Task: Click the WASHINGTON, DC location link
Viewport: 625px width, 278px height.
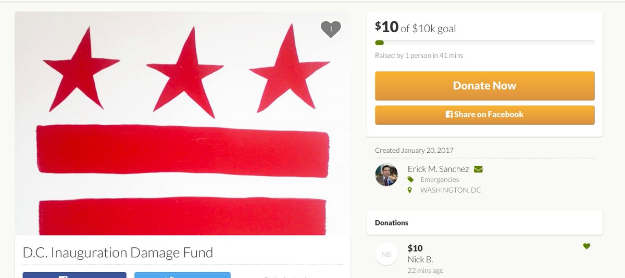Action: point(451,190)
